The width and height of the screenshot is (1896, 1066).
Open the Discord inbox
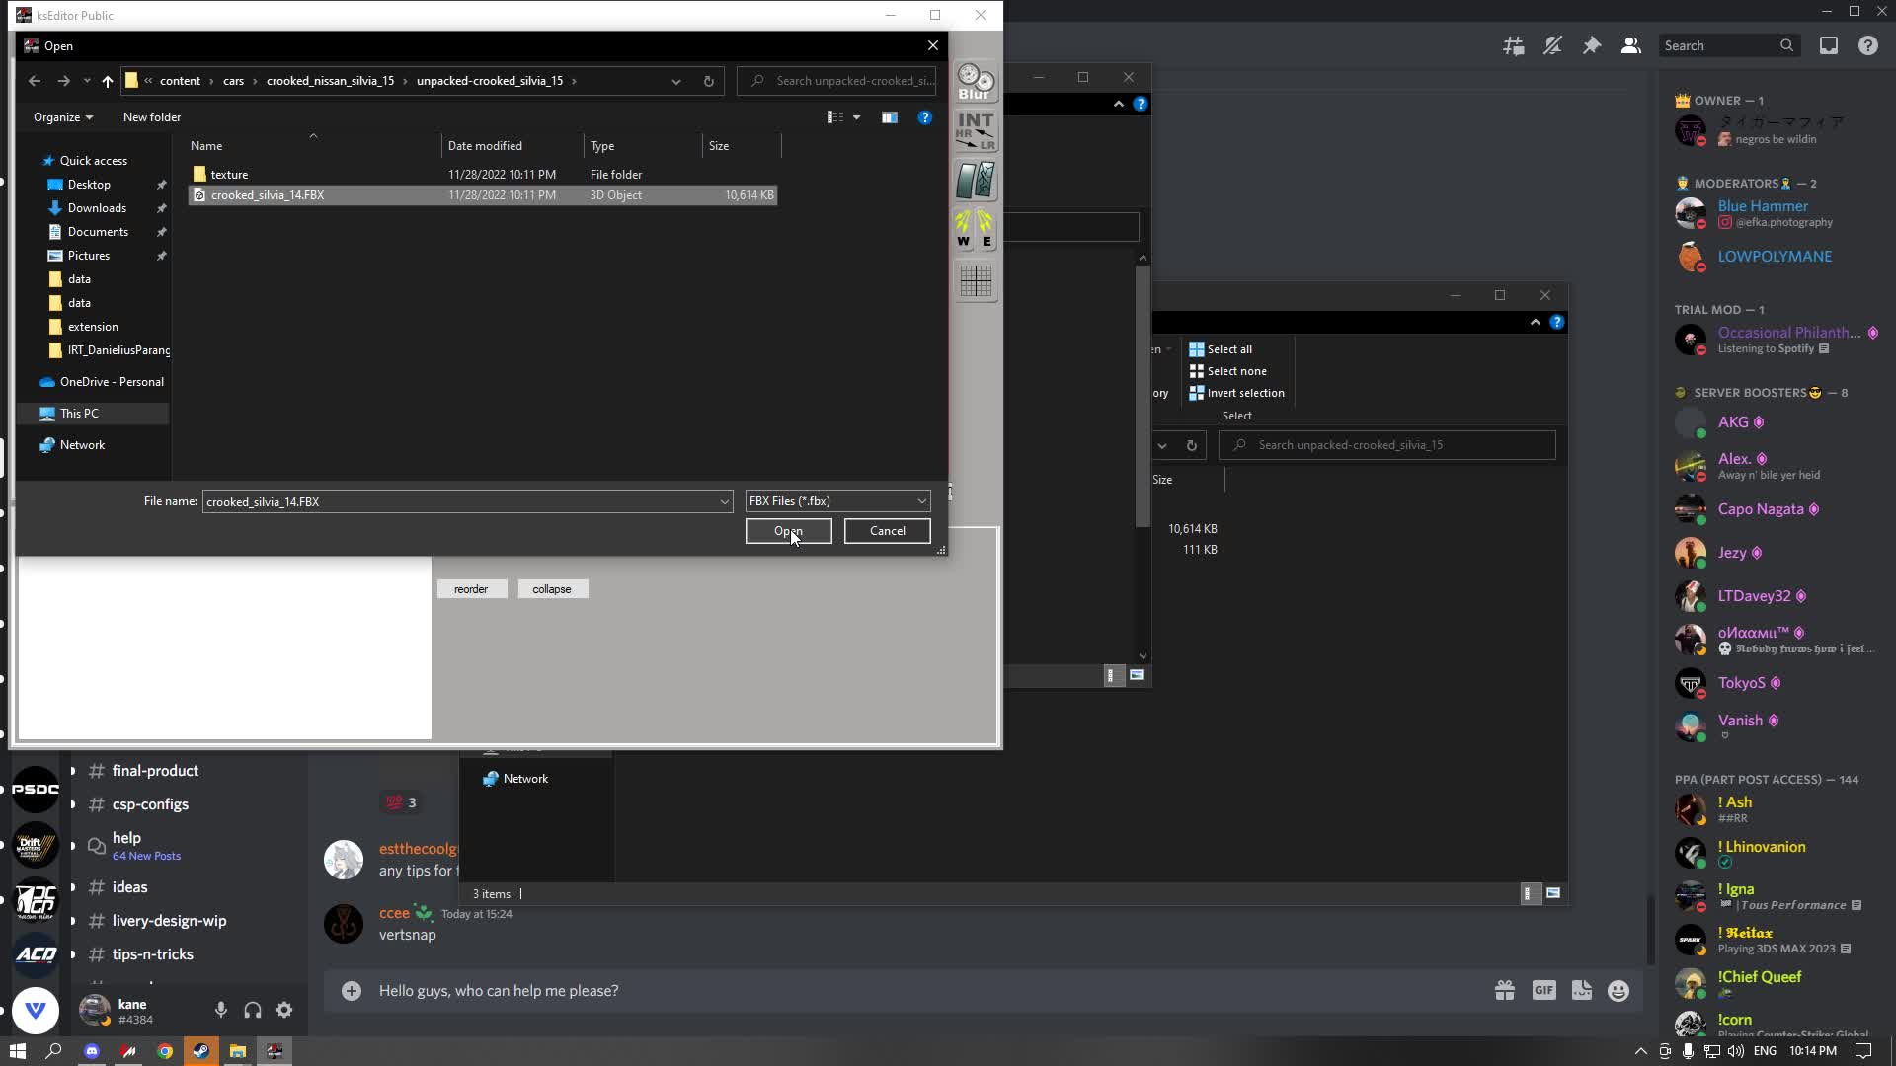click(x=1829, y=45)
